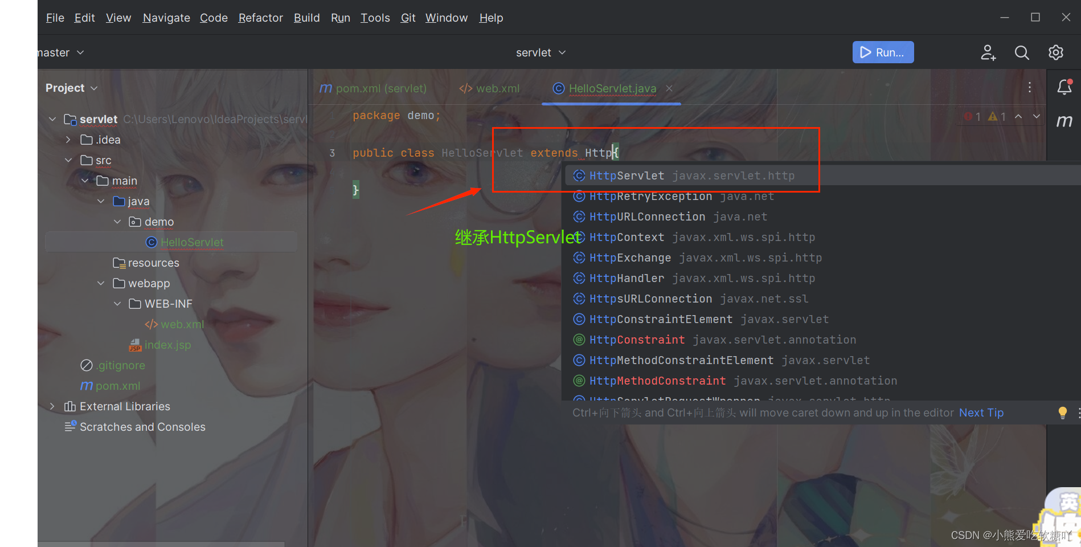The height and width of the screenshot is (547, 1081).
Task: Choose HttpExchange completion suggestion
Action: pyautogui.click(x=822, y=258)
